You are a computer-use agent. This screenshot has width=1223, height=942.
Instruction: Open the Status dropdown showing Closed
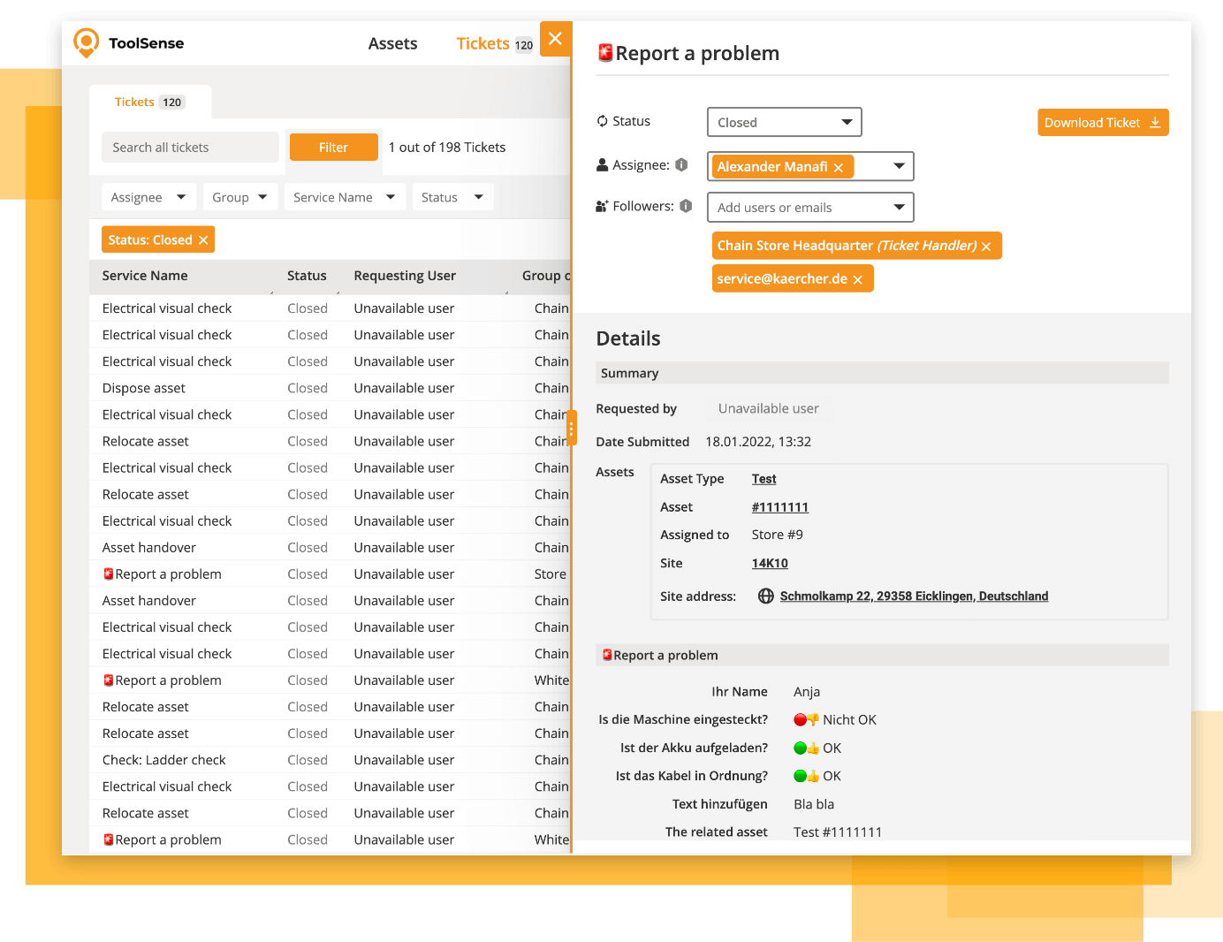coord(783,122)
